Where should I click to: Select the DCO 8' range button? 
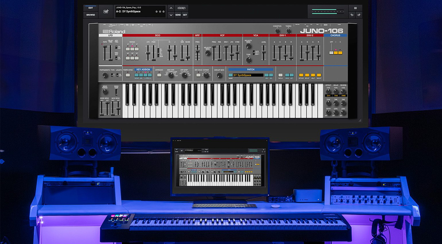coord(128,49)
